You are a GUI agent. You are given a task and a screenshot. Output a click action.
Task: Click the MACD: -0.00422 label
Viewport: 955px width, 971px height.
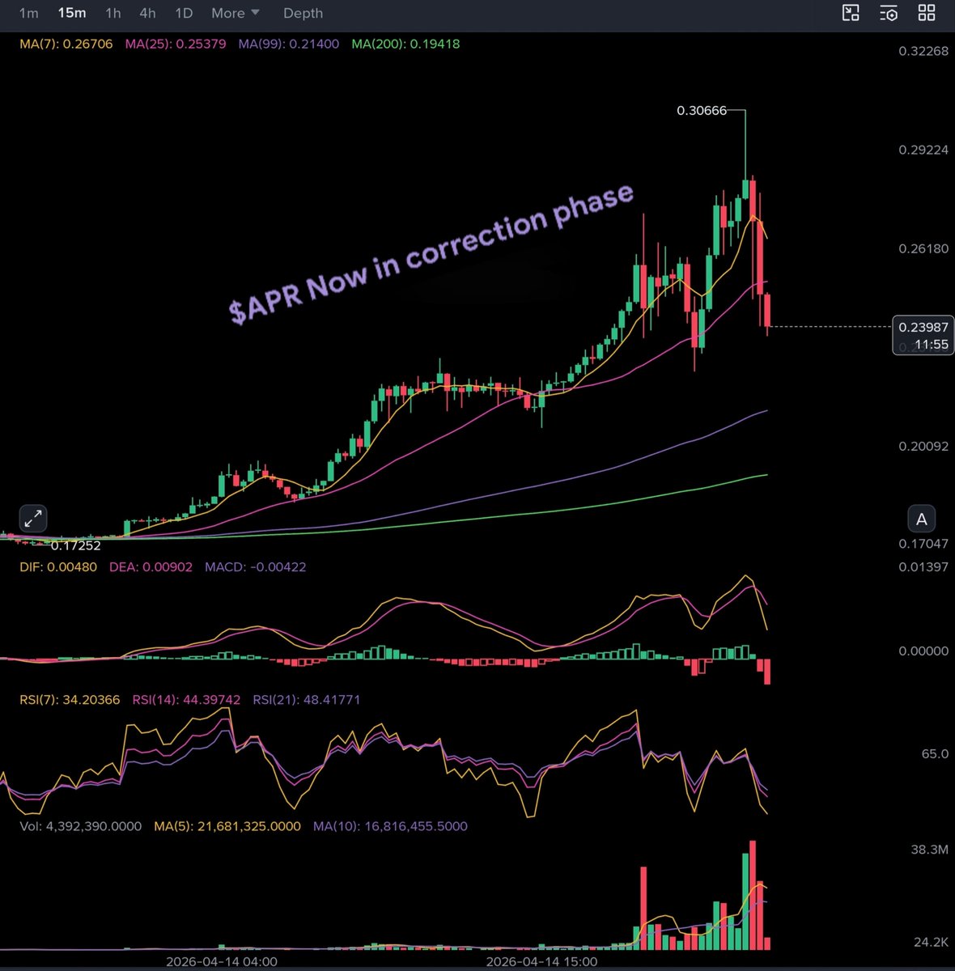(256, 567)
